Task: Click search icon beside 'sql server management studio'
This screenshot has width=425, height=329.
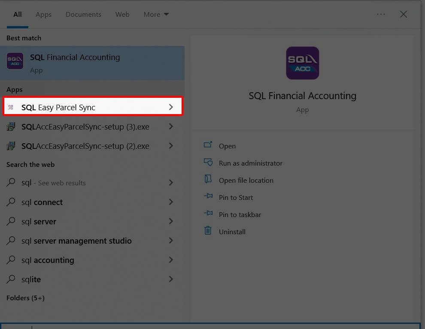Action: pos(11,240)
